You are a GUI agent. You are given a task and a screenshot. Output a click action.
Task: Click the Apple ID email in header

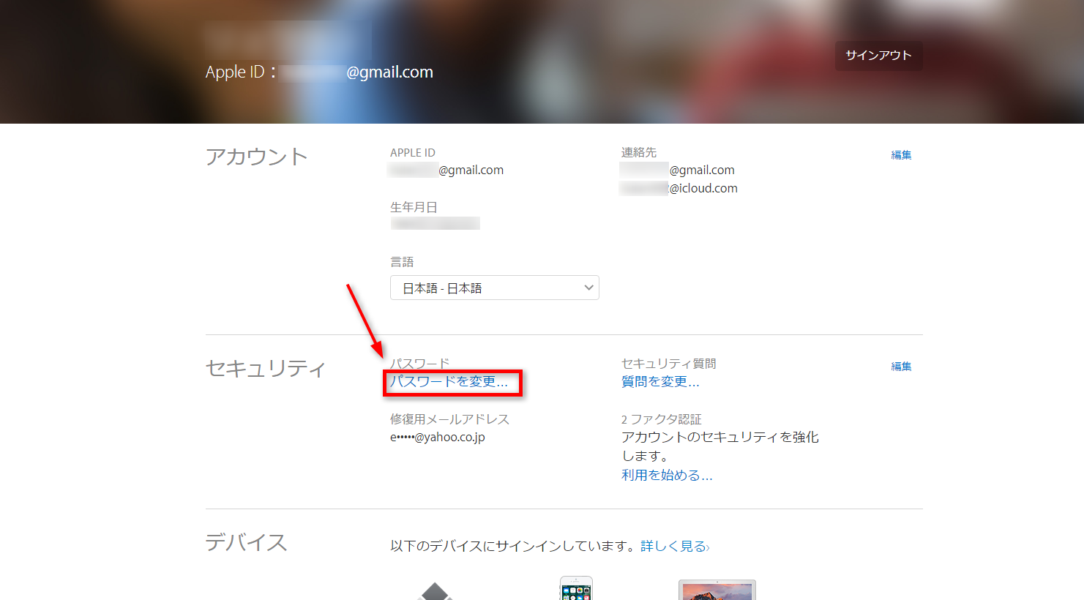[x=356, y=72]
